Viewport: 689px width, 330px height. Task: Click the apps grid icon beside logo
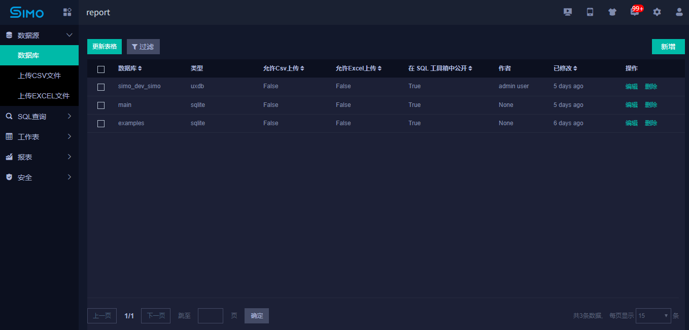click(67, 12)
